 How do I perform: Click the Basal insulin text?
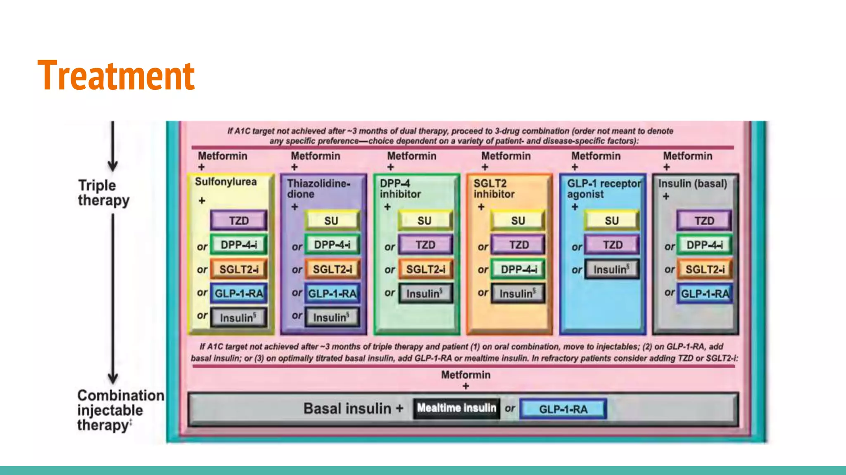pyautogui.click(x=347, y=409)
